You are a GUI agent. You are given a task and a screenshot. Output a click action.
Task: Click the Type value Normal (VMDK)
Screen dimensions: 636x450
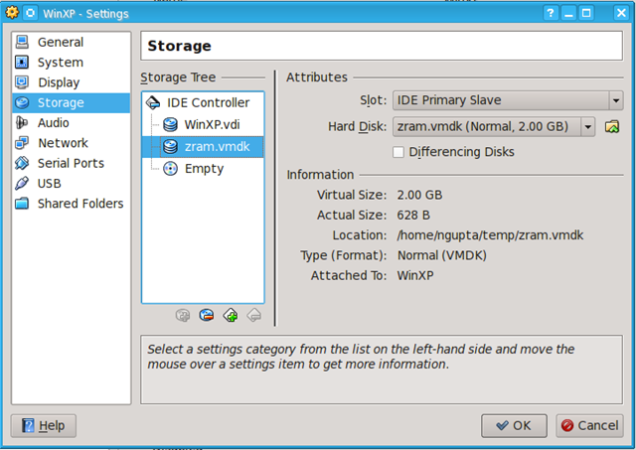point(441,256)
